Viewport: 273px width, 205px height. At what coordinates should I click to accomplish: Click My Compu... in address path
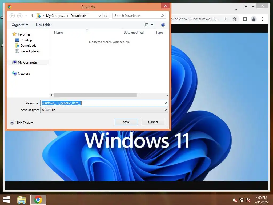click(55, 16)
